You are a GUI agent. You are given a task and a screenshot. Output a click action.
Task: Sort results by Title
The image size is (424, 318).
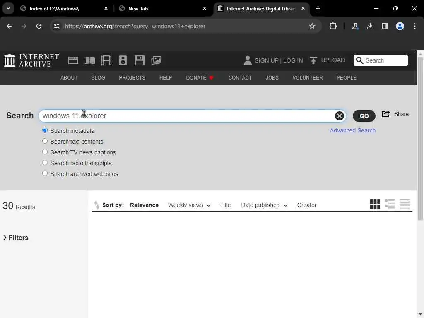pyautogui.click(x=225, y=205)
